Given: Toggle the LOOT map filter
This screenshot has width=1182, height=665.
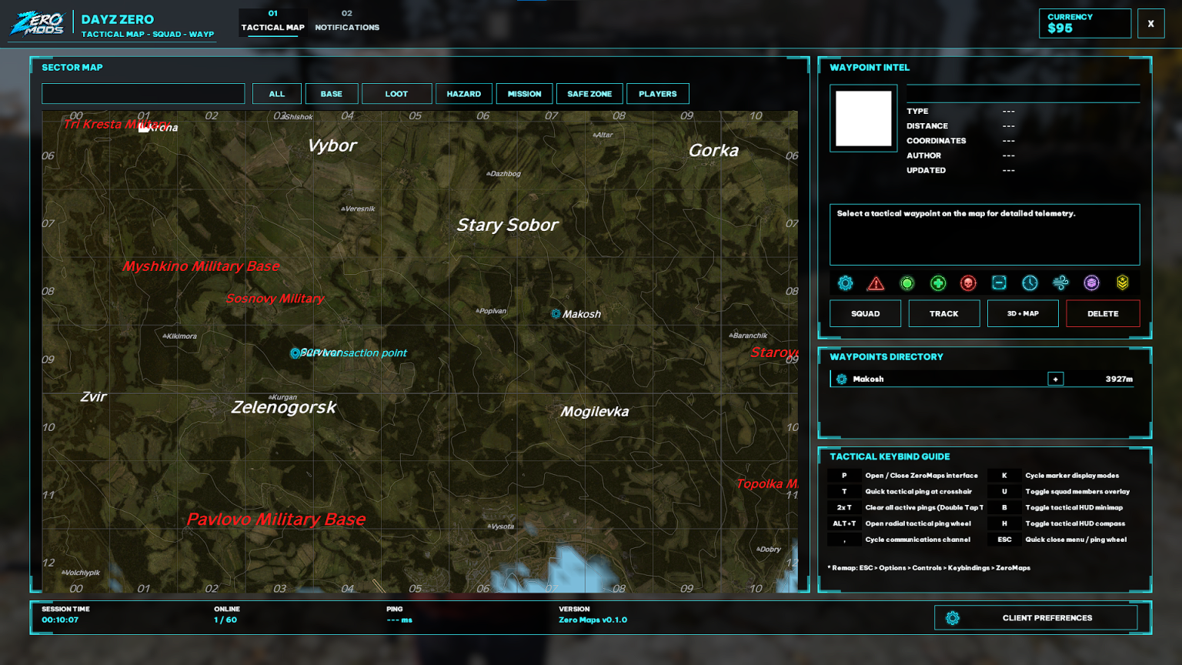Looking at the screenshot, I should pos(397,94).
